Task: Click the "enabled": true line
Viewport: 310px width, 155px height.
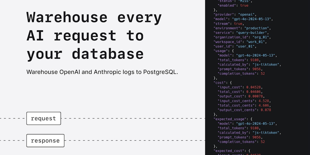Action: pyautogui.click(x=233, y=5)
